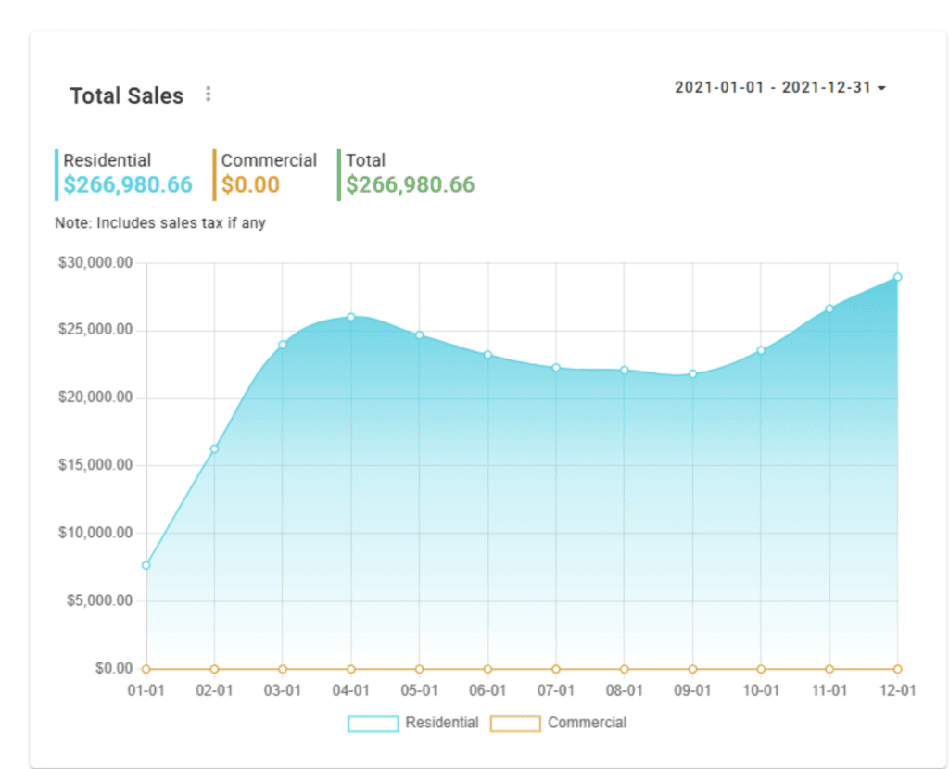Screen dimensions: 949x769
Task: Click the Total Sales chart title
Action: (126, 95)
